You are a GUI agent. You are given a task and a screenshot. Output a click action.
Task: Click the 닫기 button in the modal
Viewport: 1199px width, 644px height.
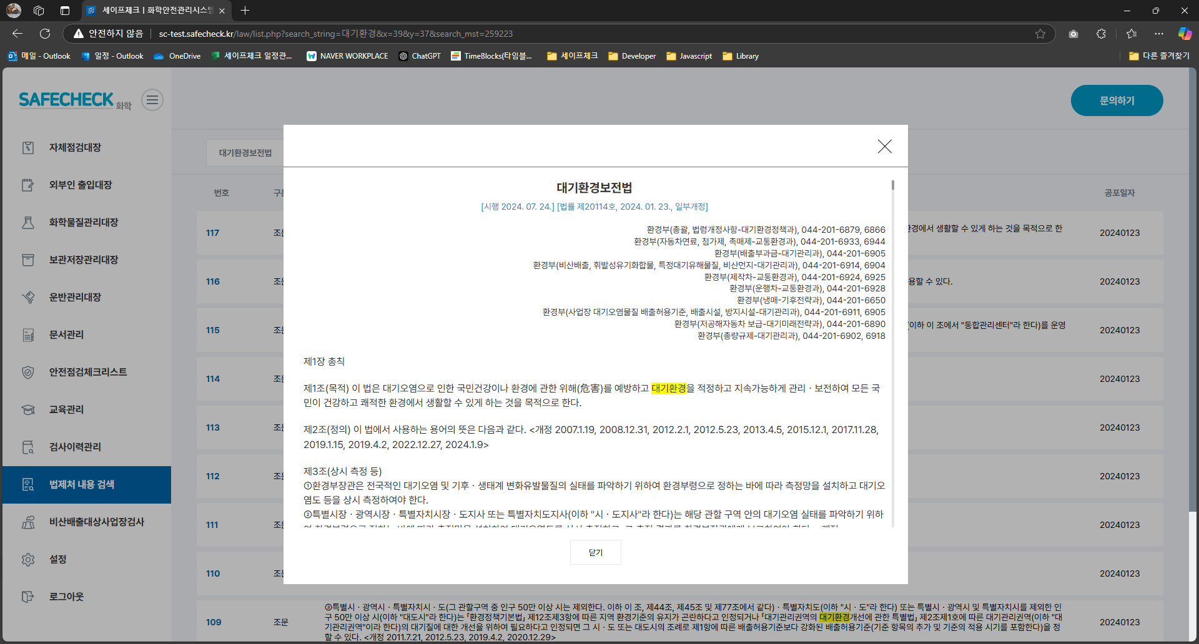click(x=596, y=552)
